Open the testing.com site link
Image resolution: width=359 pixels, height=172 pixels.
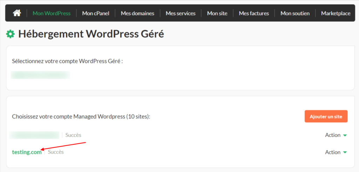coord(27,152)
